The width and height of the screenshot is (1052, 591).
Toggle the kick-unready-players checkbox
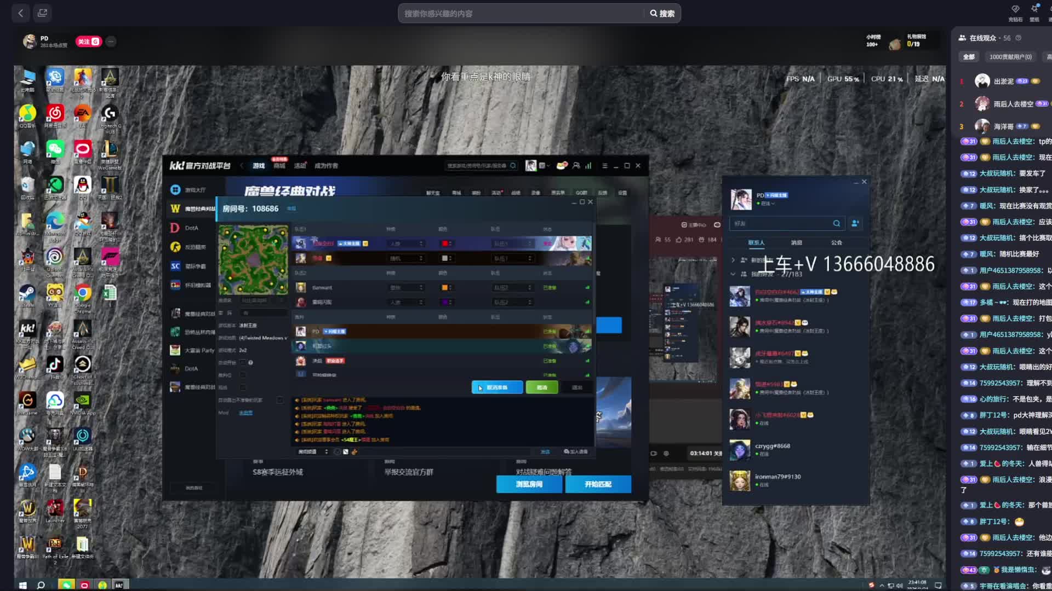coord(280,400)
